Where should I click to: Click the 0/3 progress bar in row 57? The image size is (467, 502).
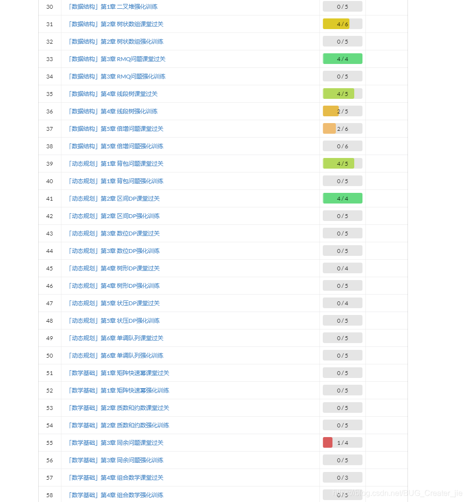(342, 478)
